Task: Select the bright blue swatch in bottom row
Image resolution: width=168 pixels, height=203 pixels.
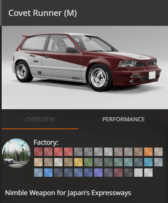Action: (48, 173)
